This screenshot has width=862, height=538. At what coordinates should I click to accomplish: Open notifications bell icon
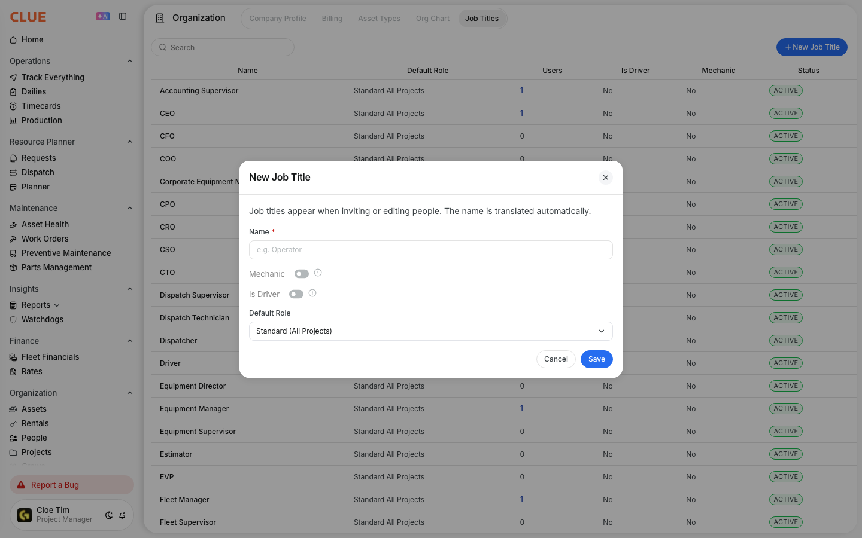pyautogui.click(x=122, y=515)
